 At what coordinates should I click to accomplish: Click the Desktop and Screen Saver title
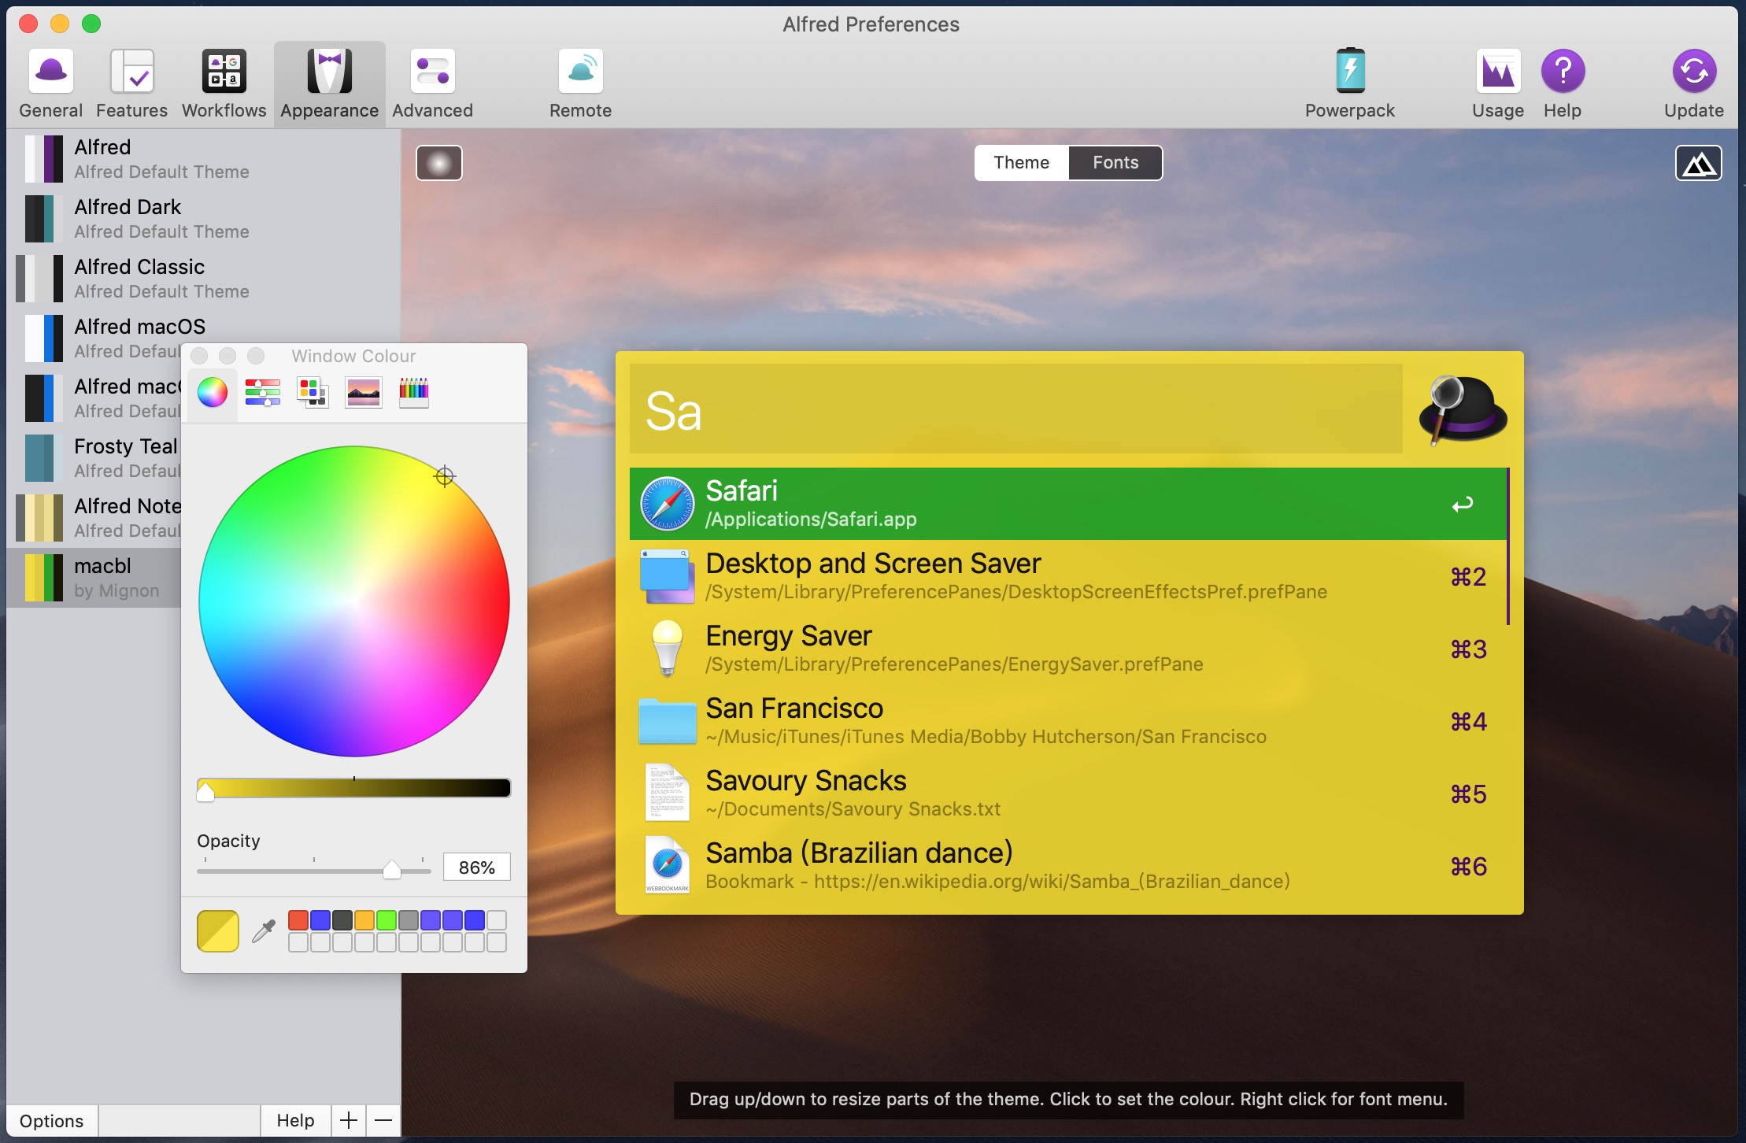(x=873, y=564)
